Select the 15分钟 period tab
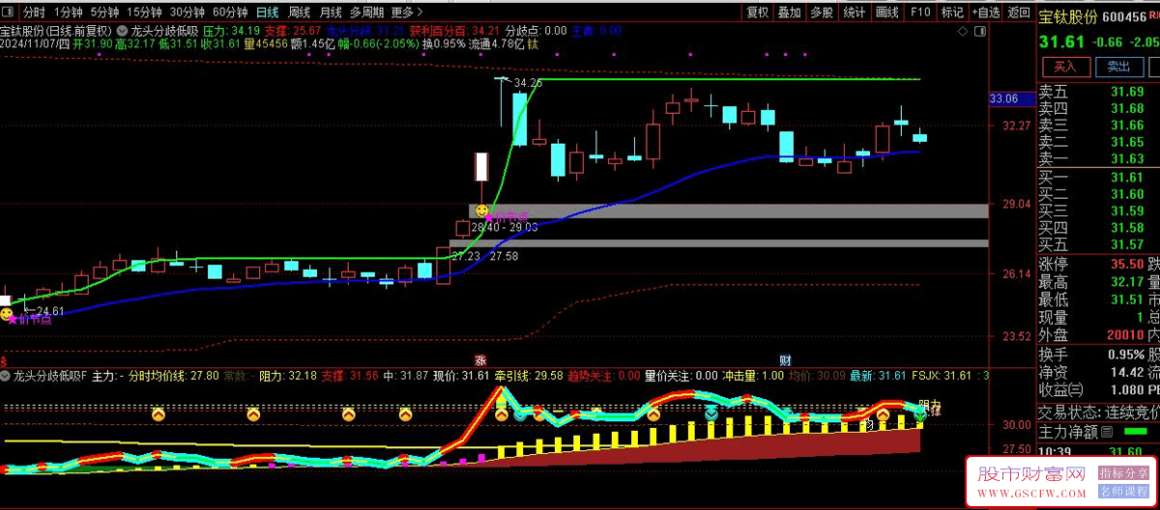This screenshot has height=510, width=1160. (145, 13)
